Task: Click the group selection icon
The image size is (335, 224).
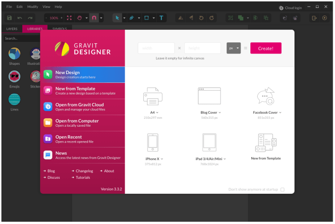Action: 231,18
